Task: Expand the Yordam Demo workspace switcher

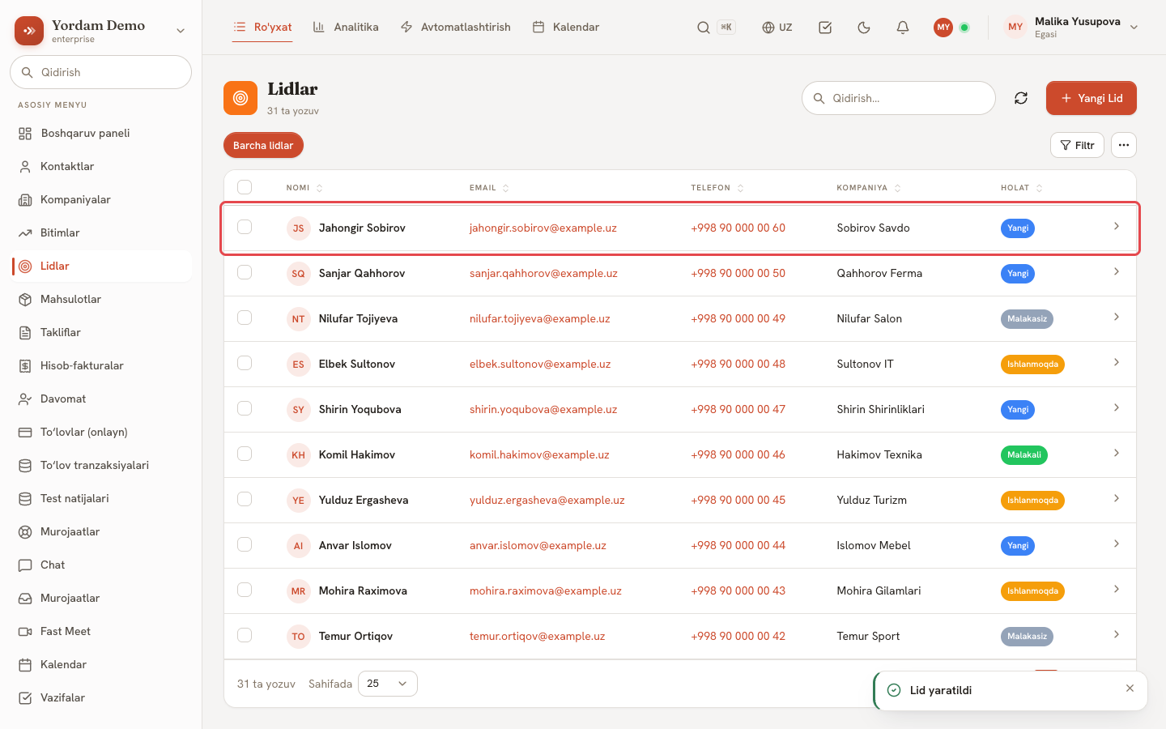Action: point(181,31)
